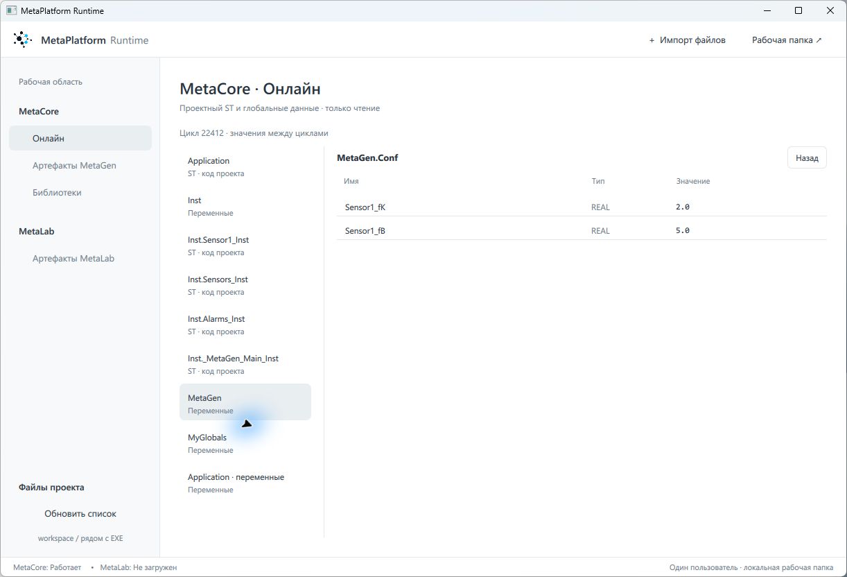
Task: Click the MetaLab sidebar heading
Action: (x=37, y=232)
